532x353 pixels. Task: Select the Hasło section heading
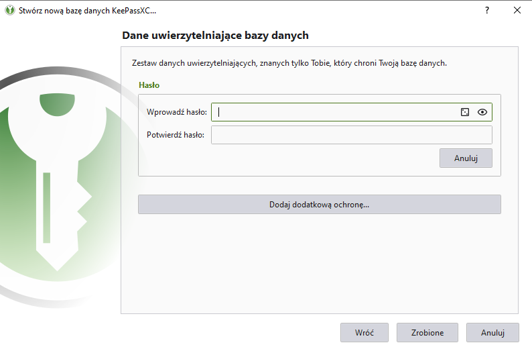149,85
